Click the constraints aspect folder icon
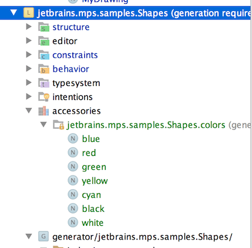The width and height of the screenshot is (252, 248). (x=44, y=55)
